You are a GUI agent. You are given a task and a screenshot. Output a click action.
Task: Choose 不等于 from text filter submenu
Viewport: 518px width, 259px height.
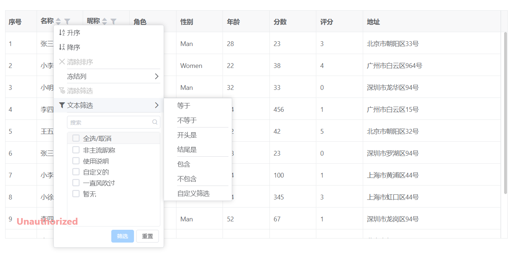point(198,120)
